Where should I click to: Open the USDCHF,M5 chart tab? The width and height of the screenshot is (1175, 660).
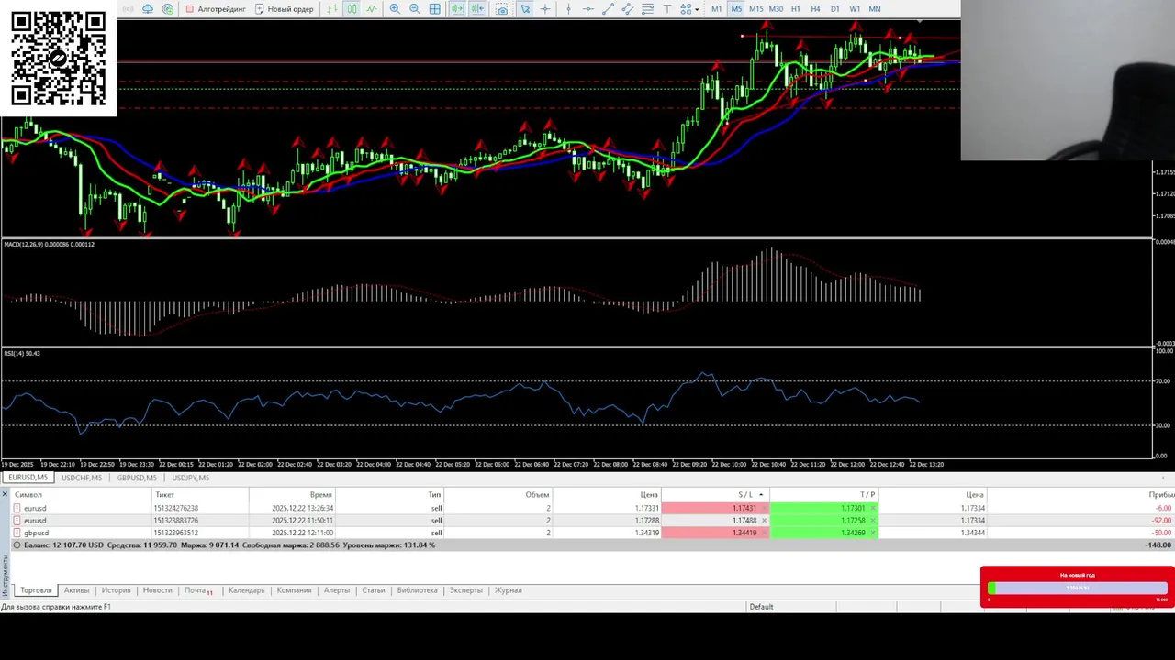click(x=82, y=478)
